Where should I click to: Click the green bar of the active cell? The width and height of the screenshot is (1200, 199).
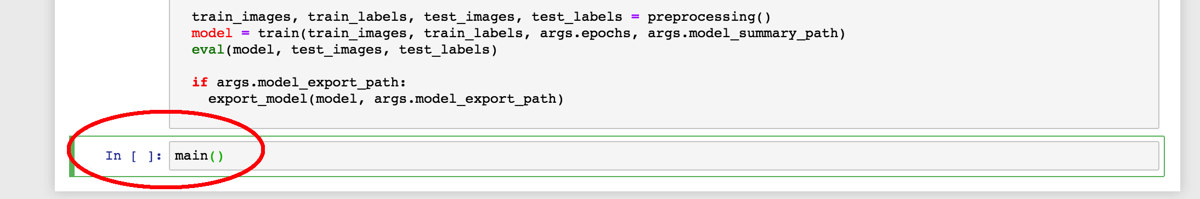pyautogui.click(x=72, y=156)
